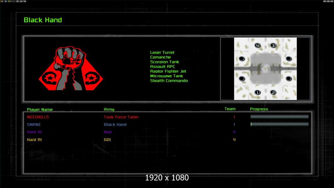This screenshot has width=334, height=188.
Task: Select the yellow Hard AI player name
Action: point(34,140)
